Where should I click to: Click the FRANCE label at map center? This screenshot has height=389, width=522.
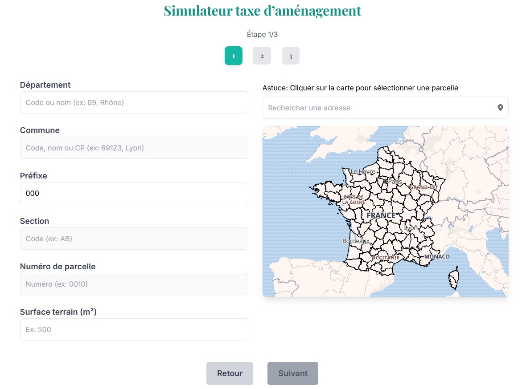[x=381, y=215]
